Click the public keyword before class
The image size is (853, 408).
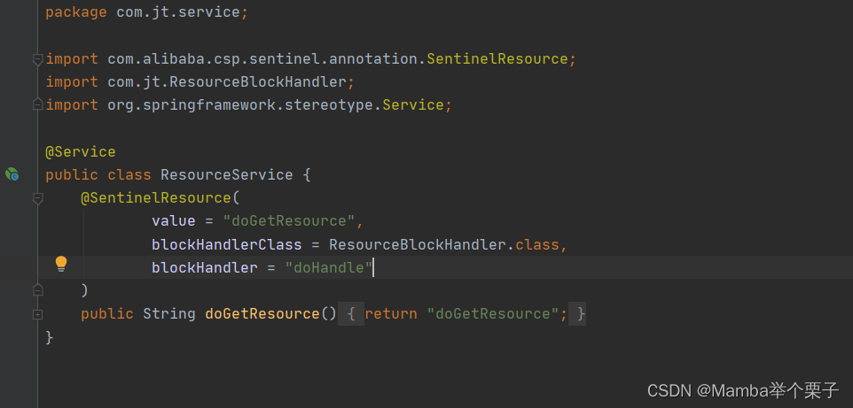point(72,175)
